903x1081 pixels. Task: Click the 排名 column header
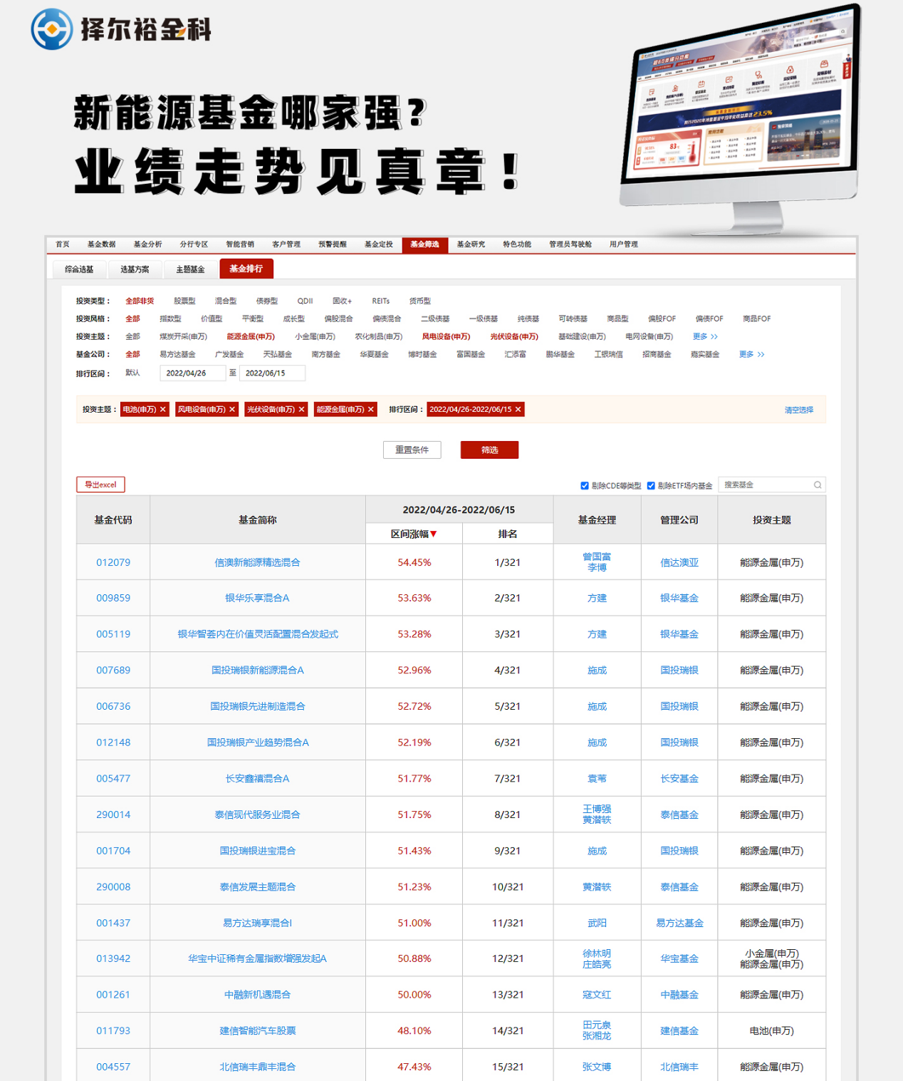tap(508, 534)
